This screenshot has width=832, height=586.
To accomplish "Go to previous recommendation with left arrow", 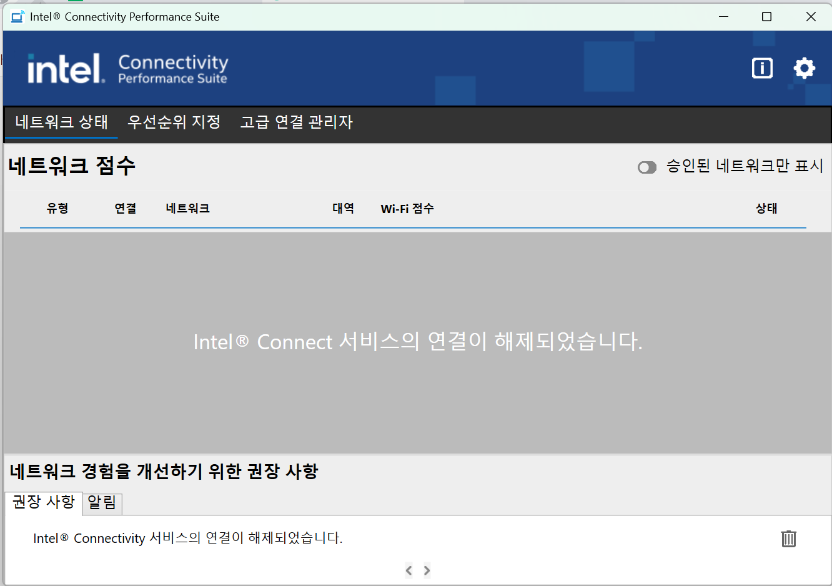I will (x=409, y=570).
